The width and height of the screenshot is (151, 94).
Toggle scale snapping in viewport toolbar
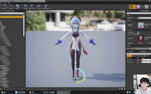click(116, 12)
